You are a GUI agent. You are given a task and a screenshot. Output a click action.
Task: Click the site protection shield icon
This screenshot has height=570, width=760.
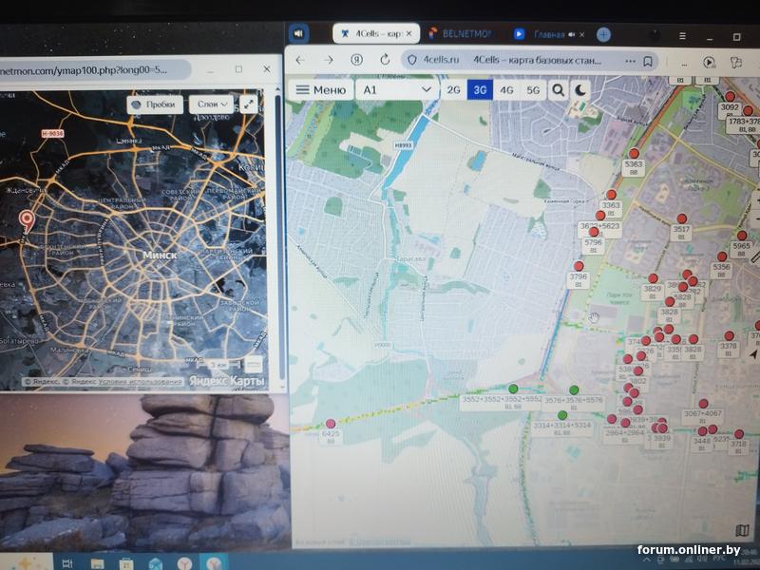tap(412, 60)
